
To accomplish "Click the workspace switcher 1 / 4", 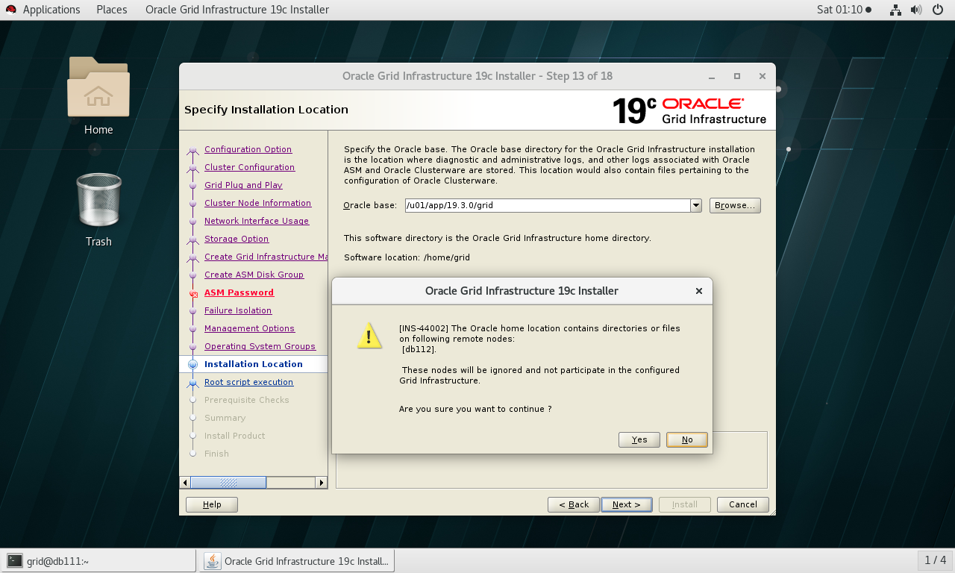I will pos(936,560).
